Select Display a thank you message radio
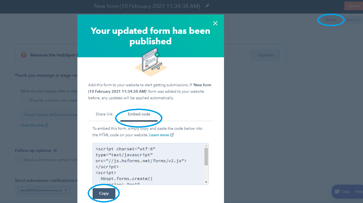 coord(24,100)
